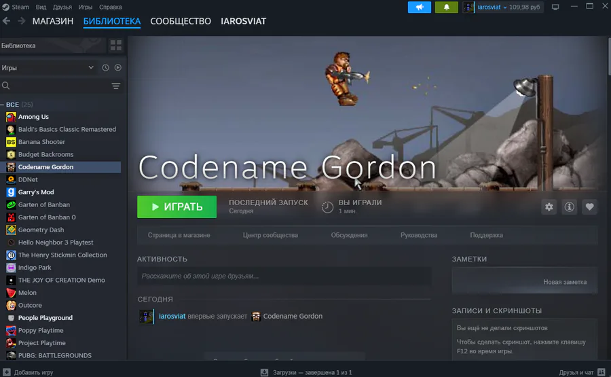
Task: Open notifications bell
Action: click(x=447, y=7)
